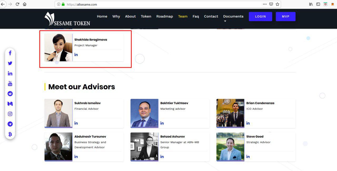
Task: Open the Faq nav item
Action: coord(196,16)
